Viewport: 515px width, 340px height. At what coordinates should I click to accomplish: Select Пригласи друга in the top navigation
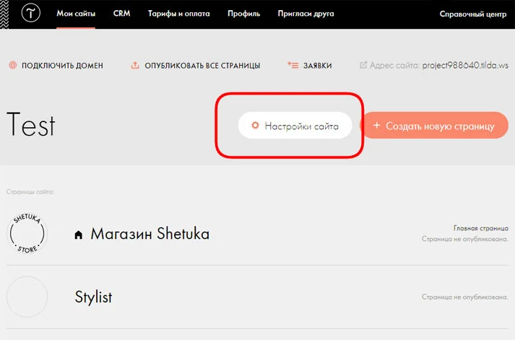[x=305, y=14]
